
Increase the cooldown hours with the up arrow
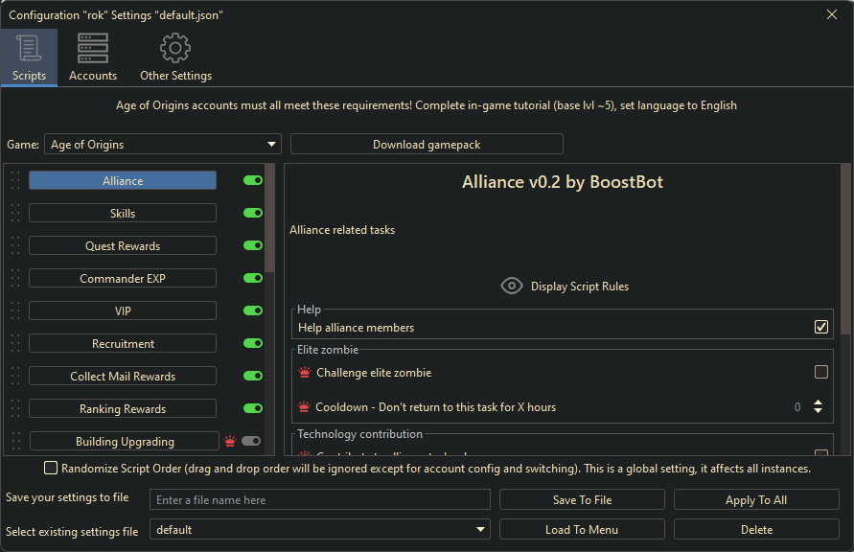pyautogui.click(x=818, y=402)
